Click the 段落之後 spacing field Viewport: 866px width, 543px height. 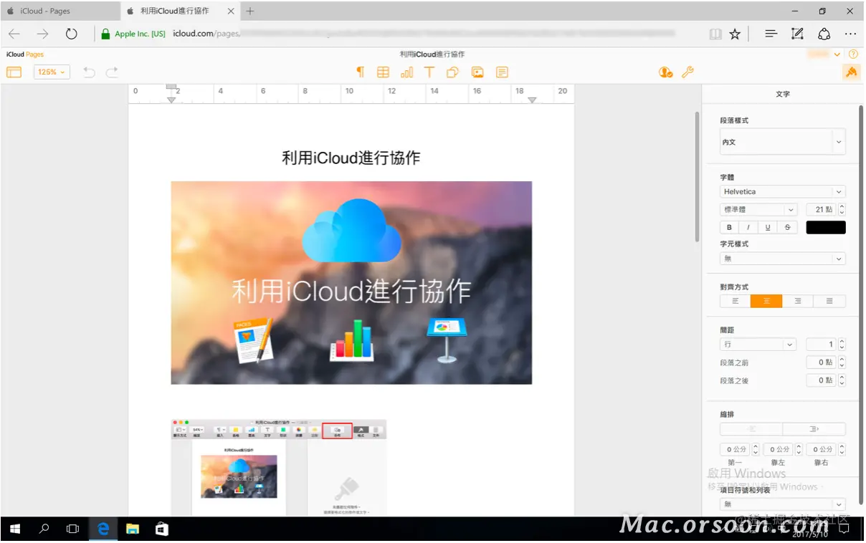821,380
